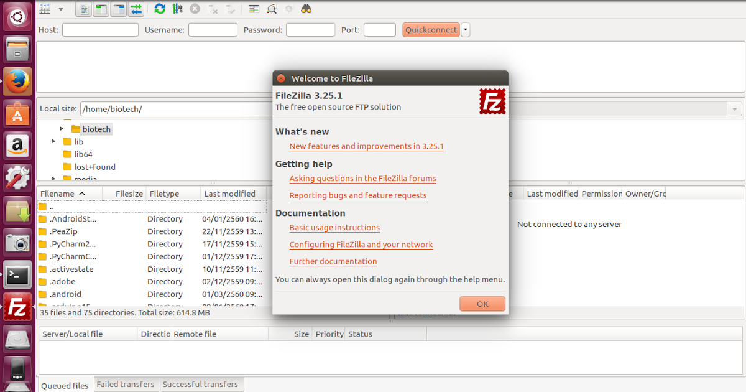
Task: Close the Welcome to FileZilla dialog
Action: pyautogui.click(x=281, y=78)
